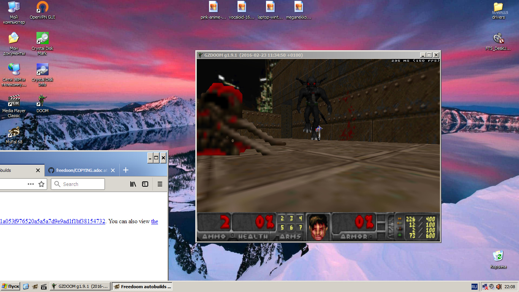Open the browser Library toolbar icon

pos(133,184)
